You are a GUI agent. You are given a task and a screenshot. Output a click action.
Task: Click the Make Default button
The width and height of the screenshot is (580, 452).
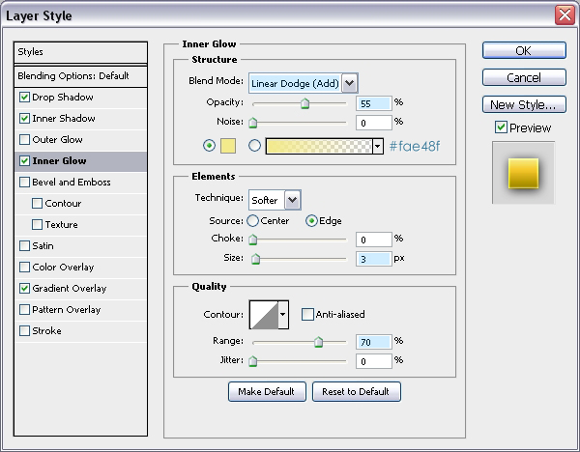(x=268, y=391)
